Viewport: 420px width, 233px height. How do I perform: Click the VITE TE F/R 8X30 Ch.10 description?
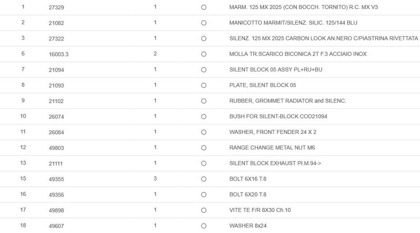tap(260, 210)
